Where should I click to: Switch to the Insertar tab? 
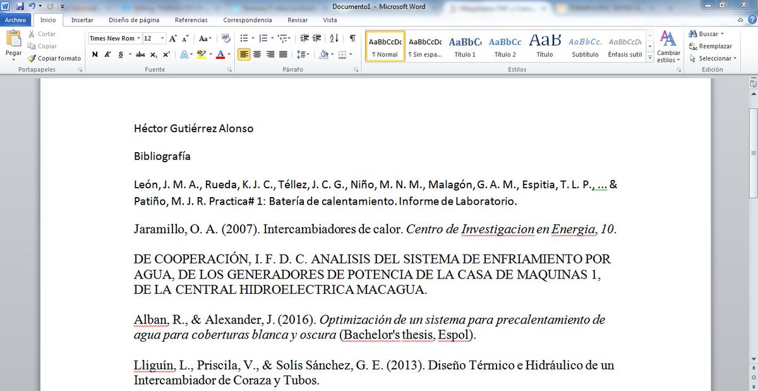click(82, 20)
